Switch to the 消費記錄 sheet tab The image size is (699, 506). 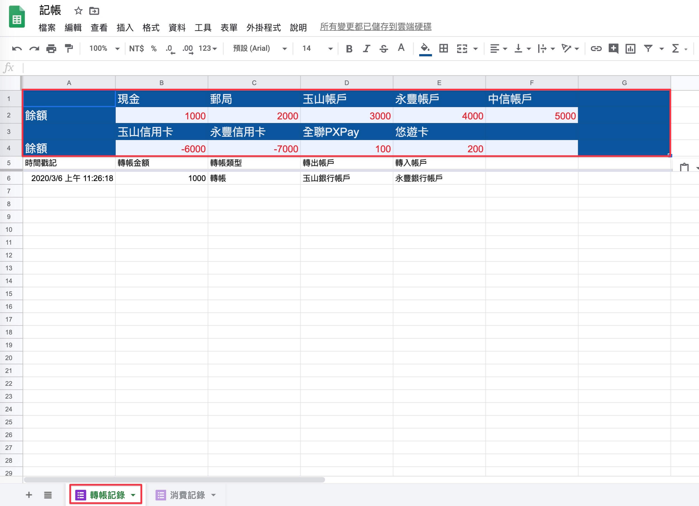[187, 495]
